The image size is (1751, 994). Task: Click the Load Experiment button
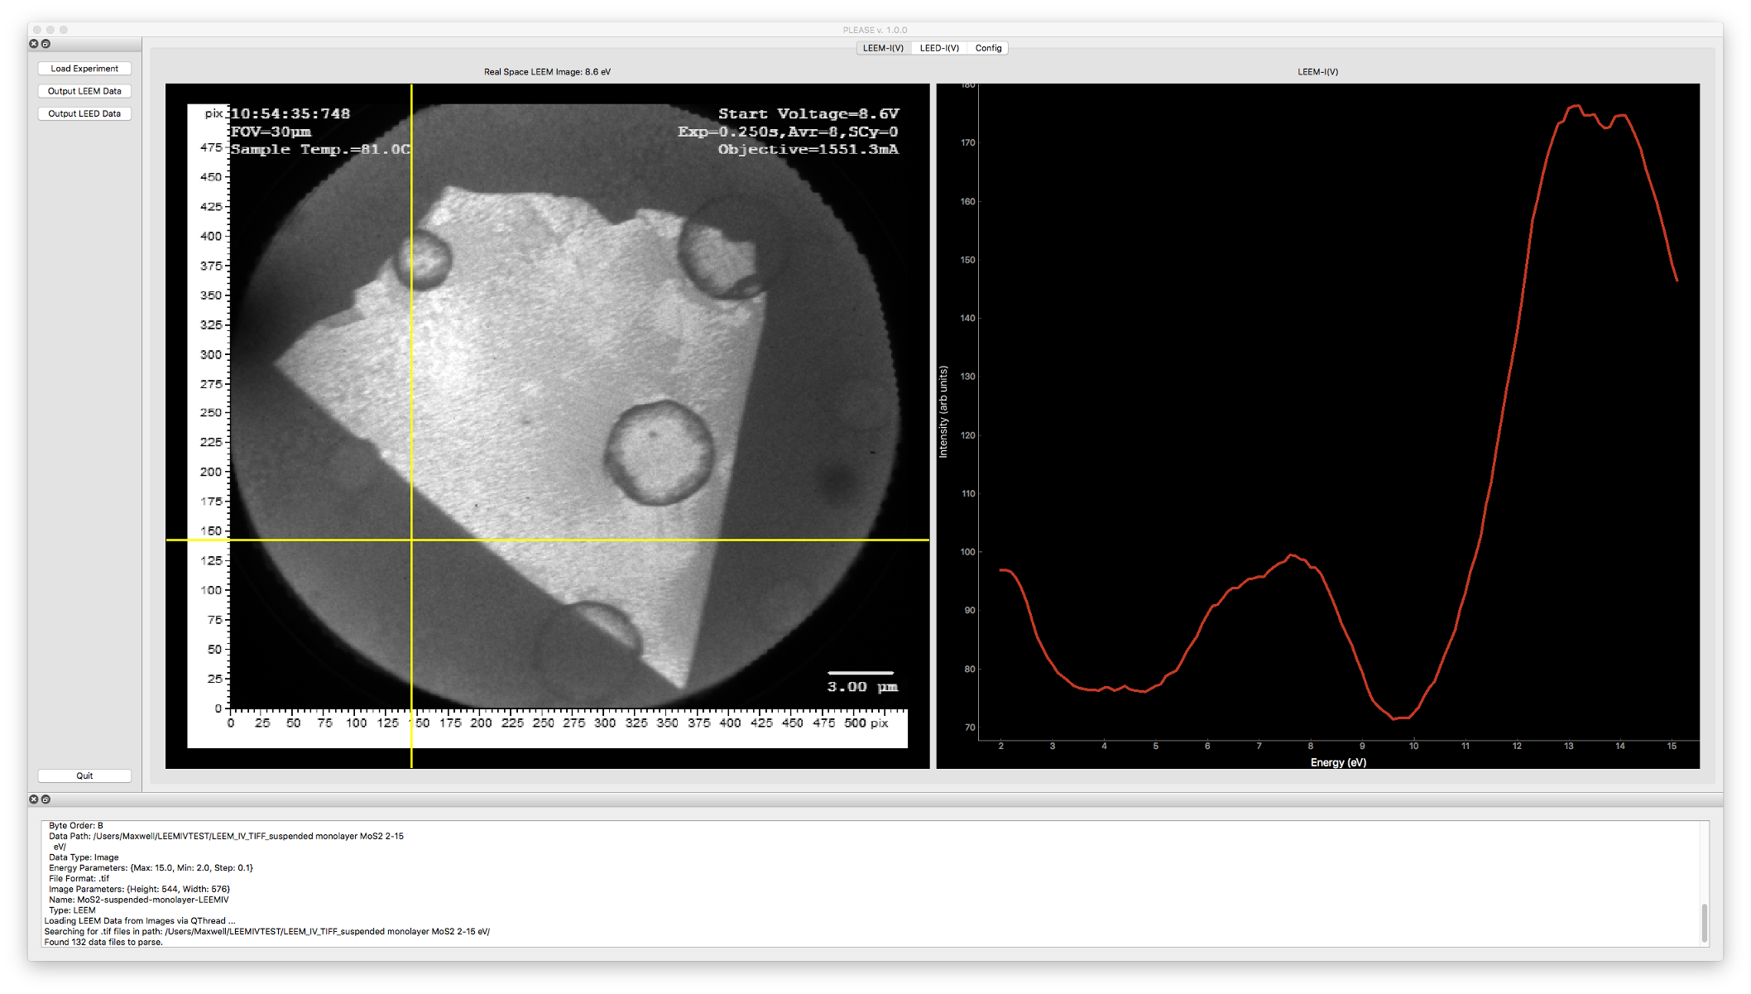tap(84, 69)
